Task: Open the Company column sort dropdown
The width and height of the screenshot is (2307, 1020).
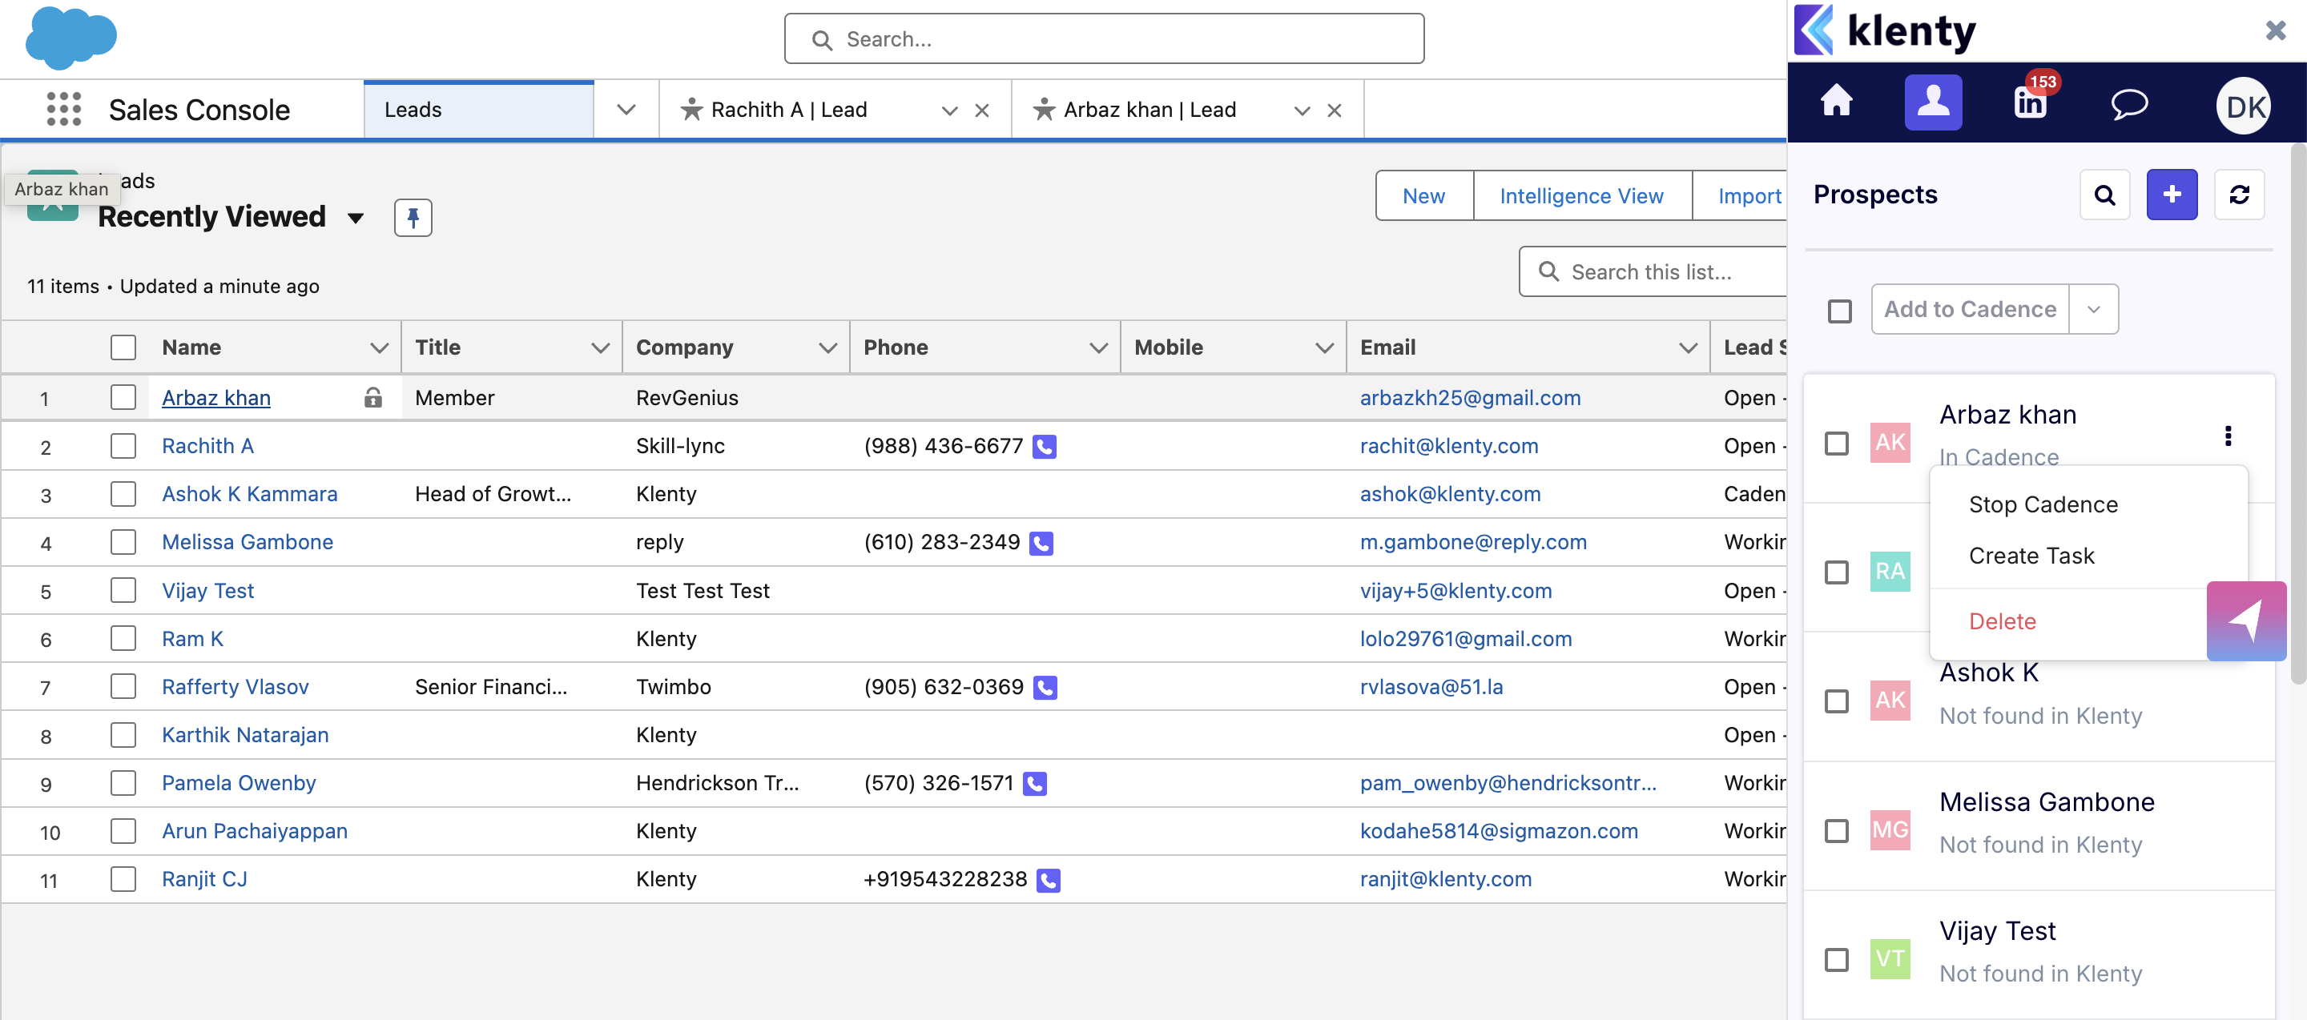Action: point(827,347)
